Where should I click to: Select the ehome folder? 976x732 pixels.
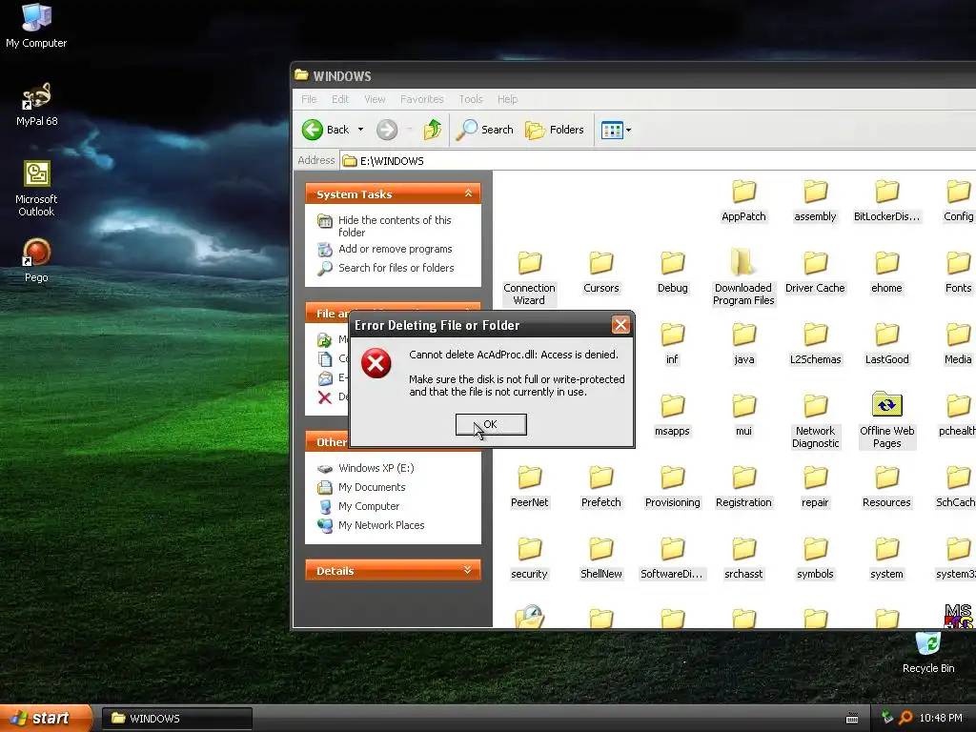tap(886, 272)
